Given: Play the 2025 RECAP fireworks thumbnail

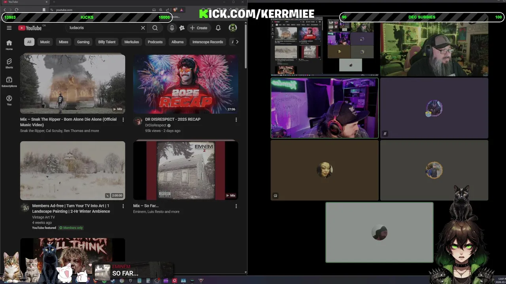Looking at the screenshot, I should (186, 84).
